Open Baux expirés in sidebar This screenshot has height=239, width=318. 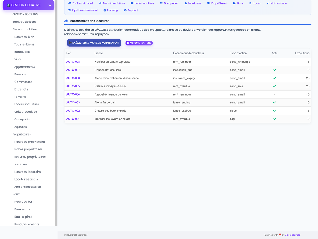pos(23,217)
